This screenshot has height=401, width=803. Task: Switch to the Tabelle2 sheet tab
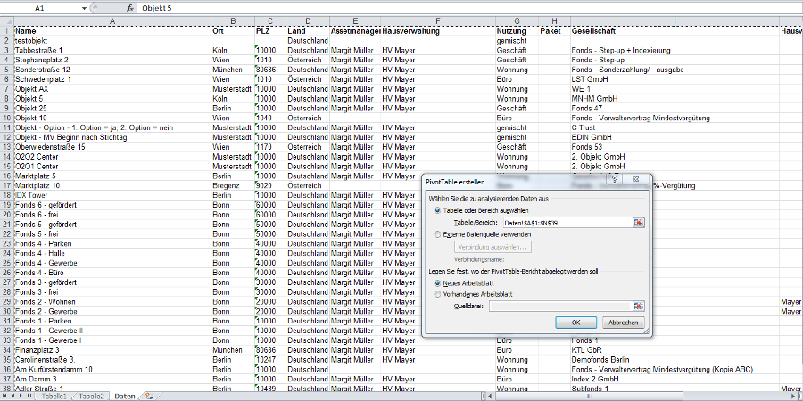91,397
